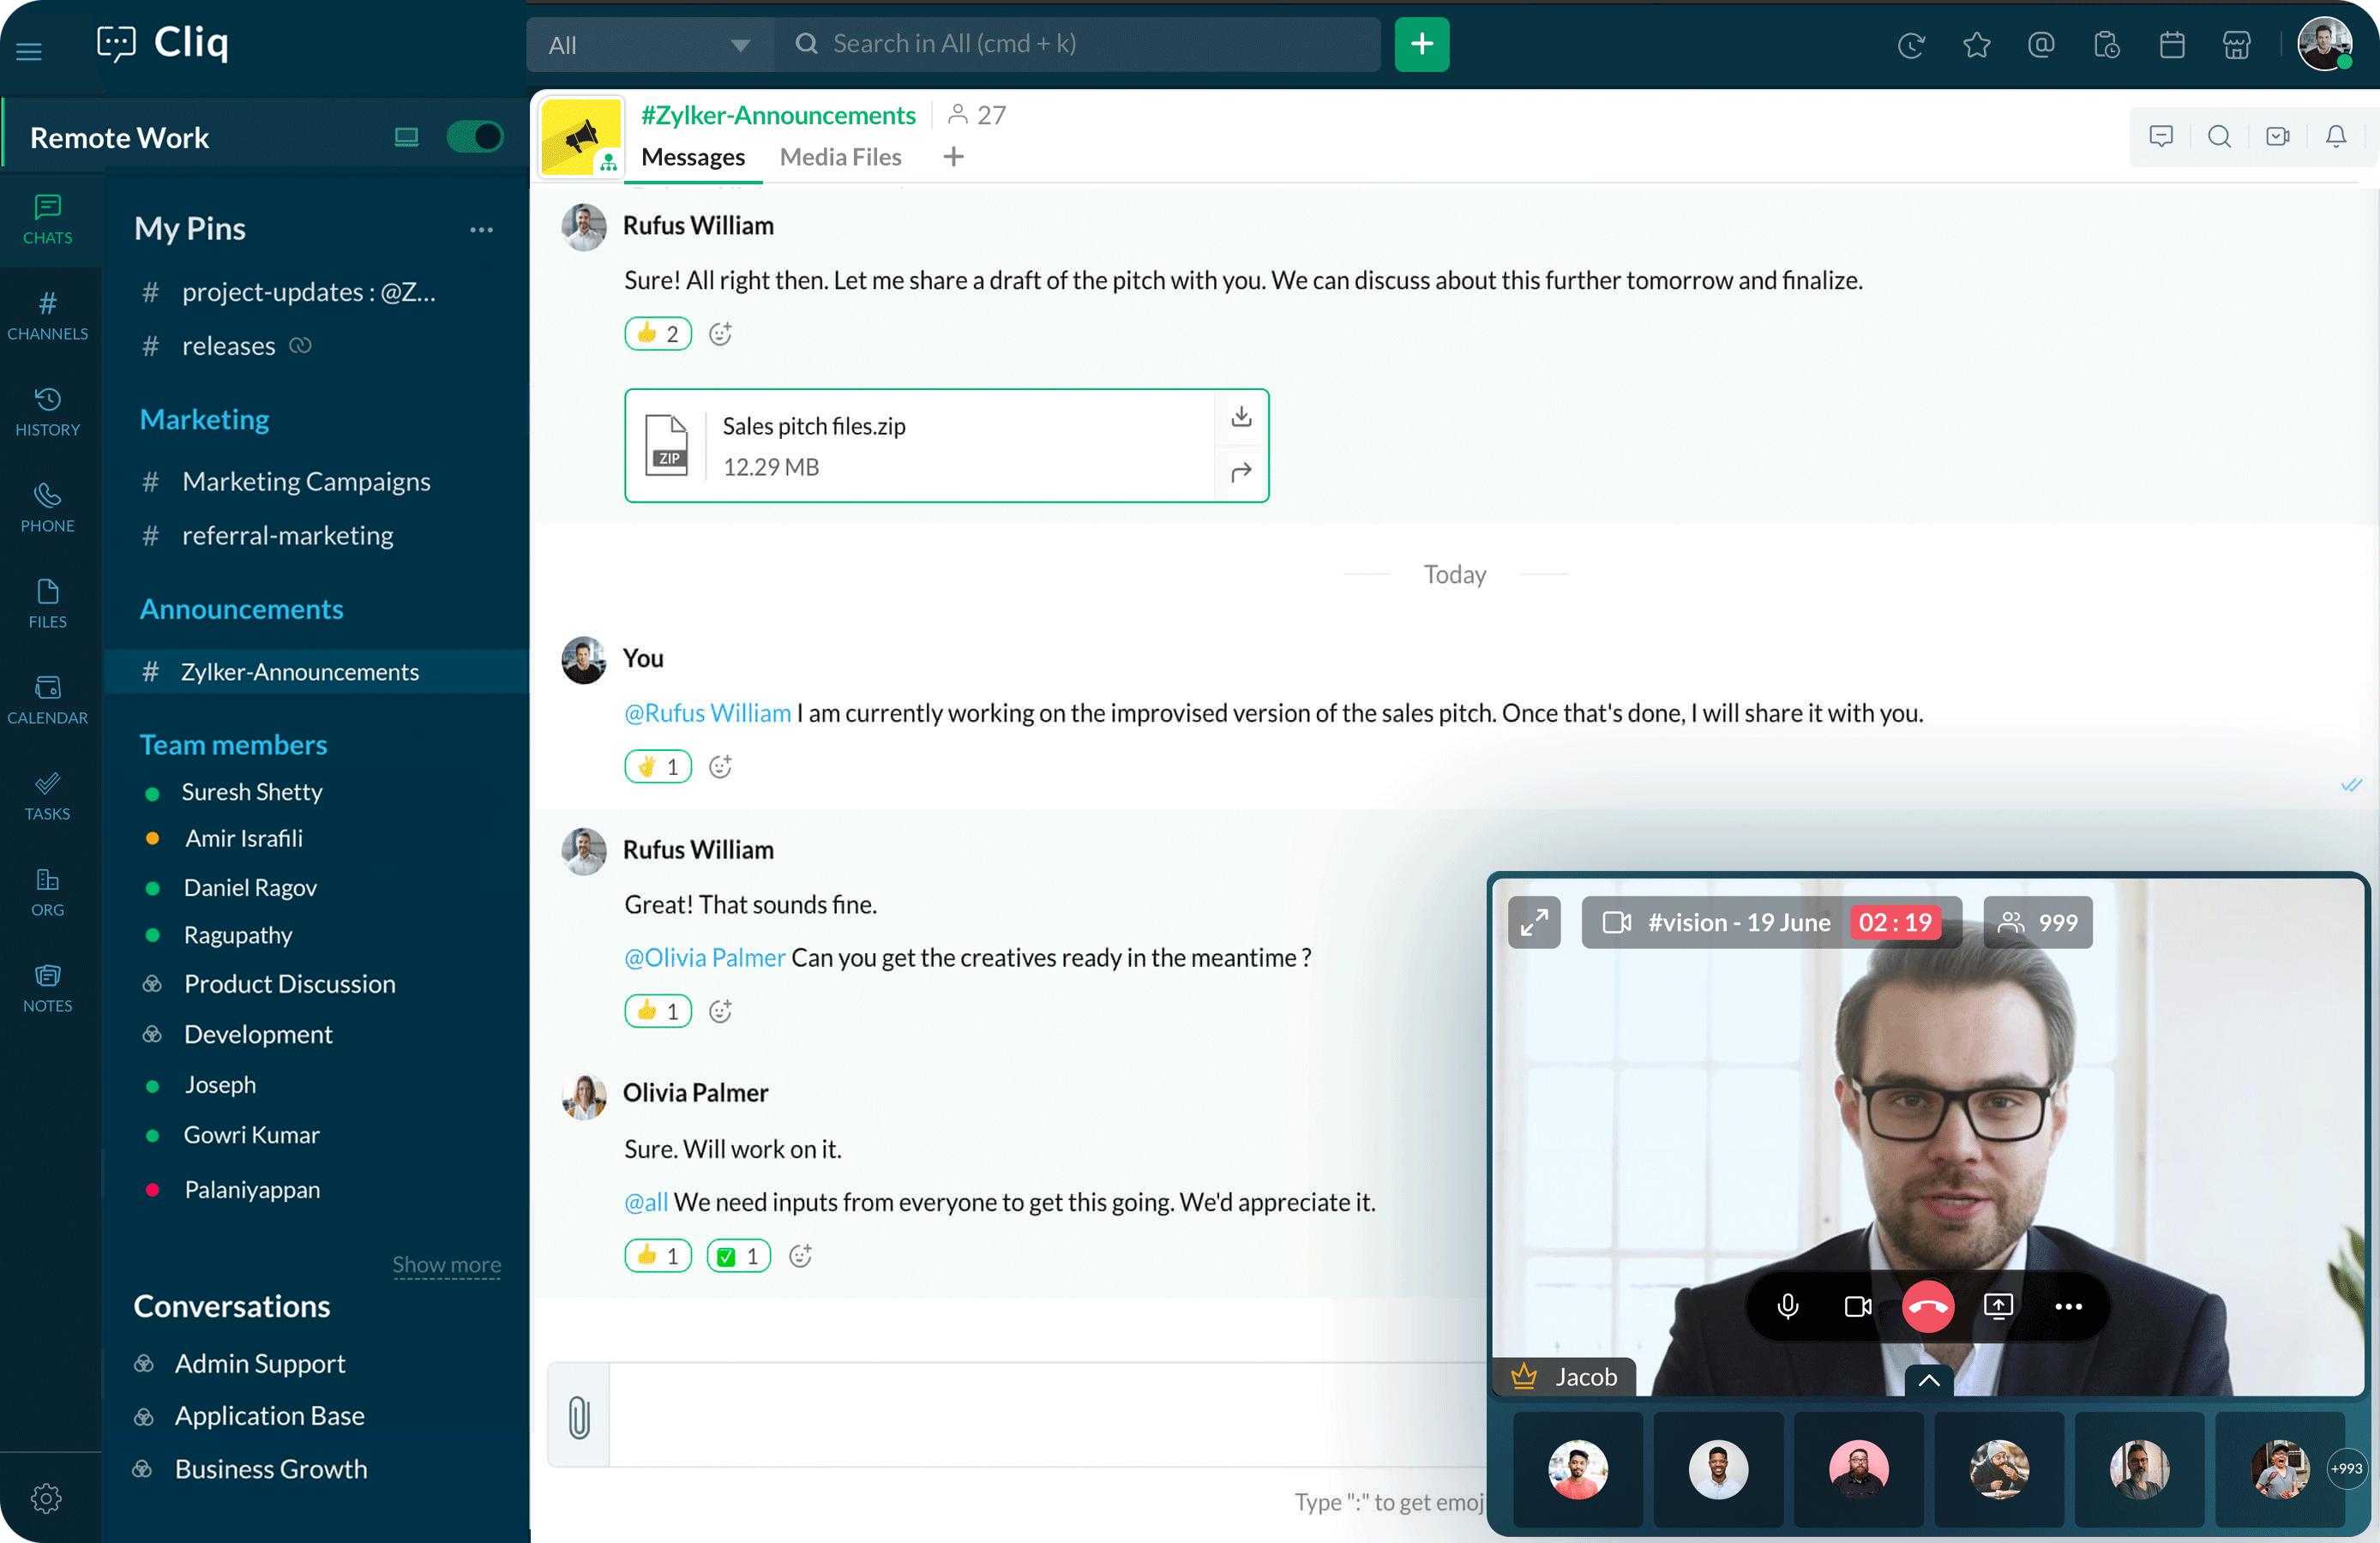The height and width of the screenshot is (1543, 2380).
Task: Click the mention icon in top bar
Action: 2041,45
